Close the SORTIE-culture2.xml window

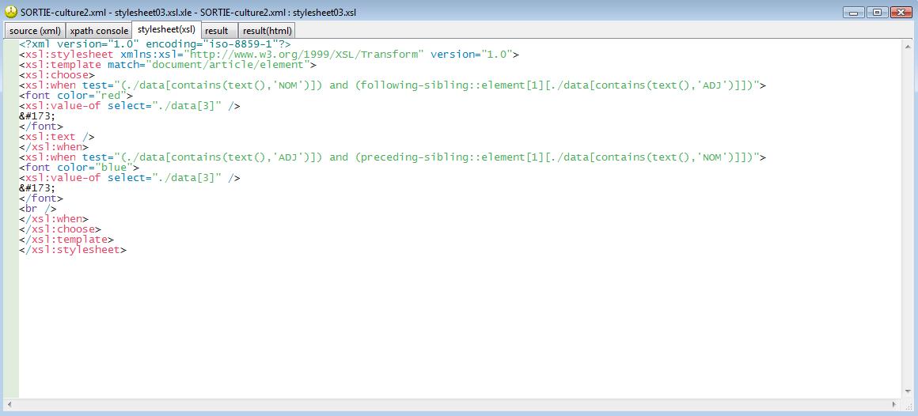click(901, 13)
